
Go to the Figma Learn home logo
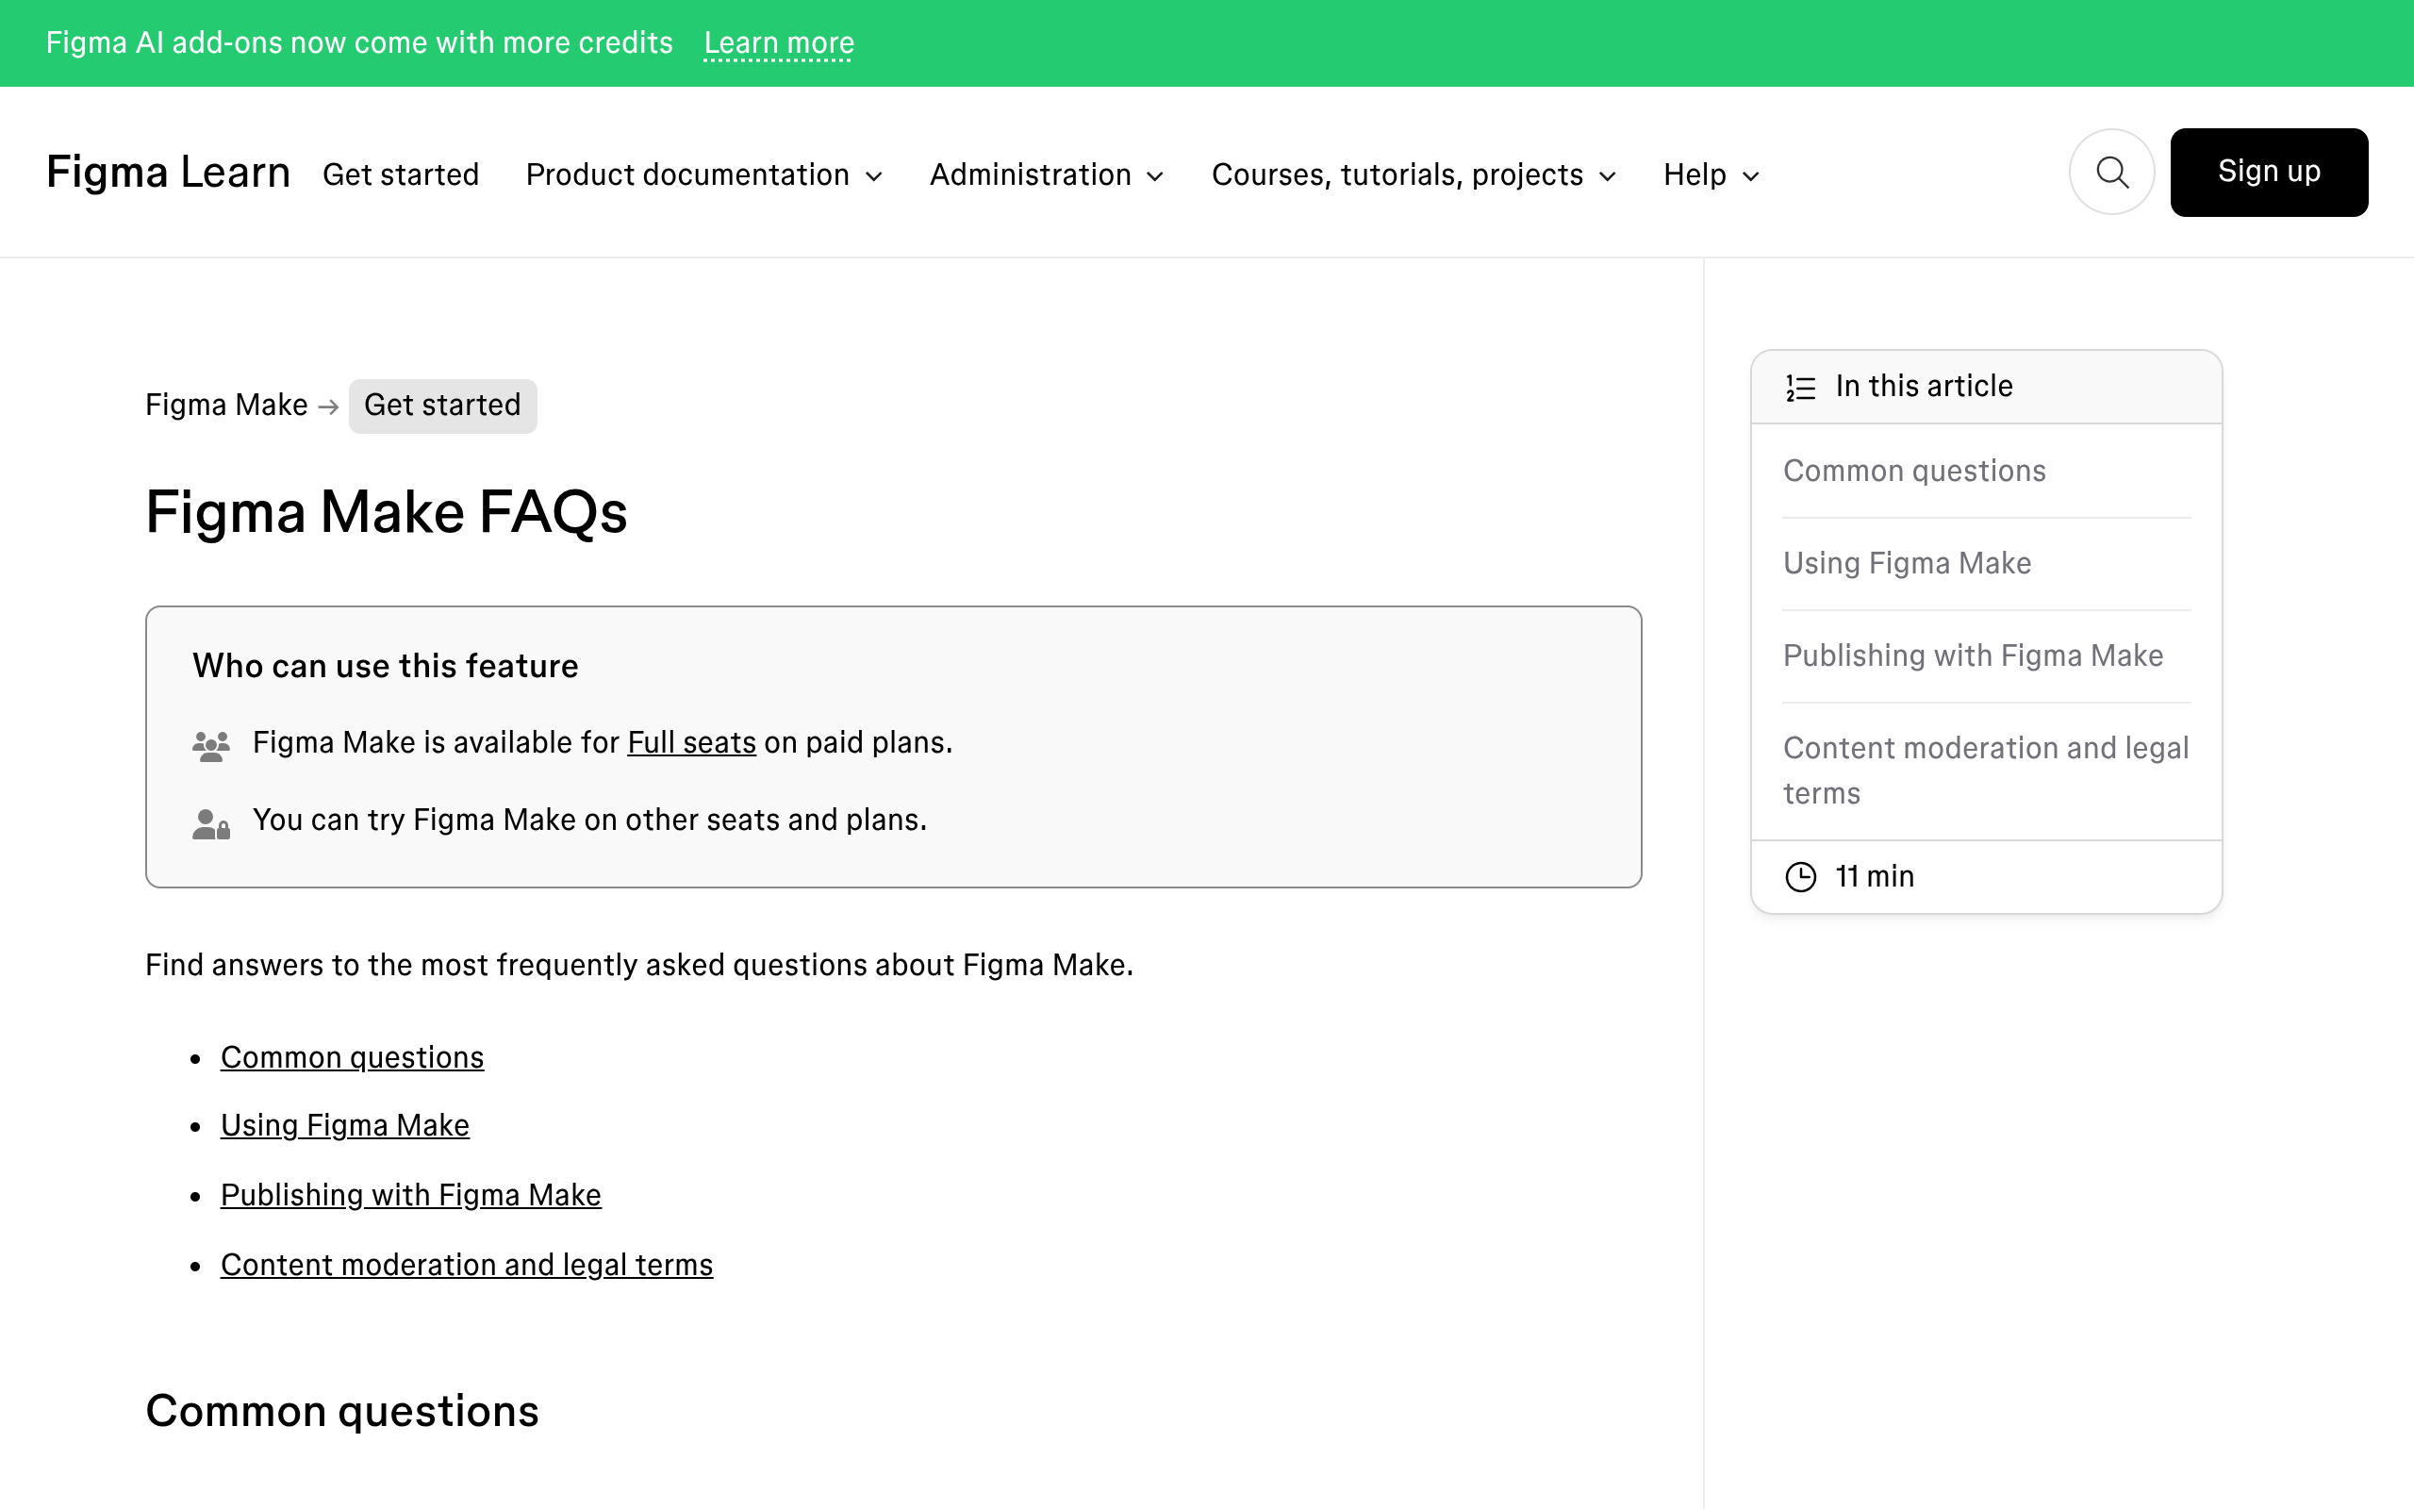pos(169,173)
